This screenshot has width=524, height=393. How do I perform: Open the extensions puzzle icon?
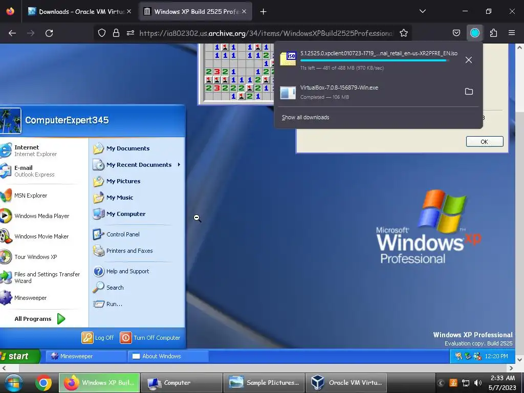click(493, 33)
